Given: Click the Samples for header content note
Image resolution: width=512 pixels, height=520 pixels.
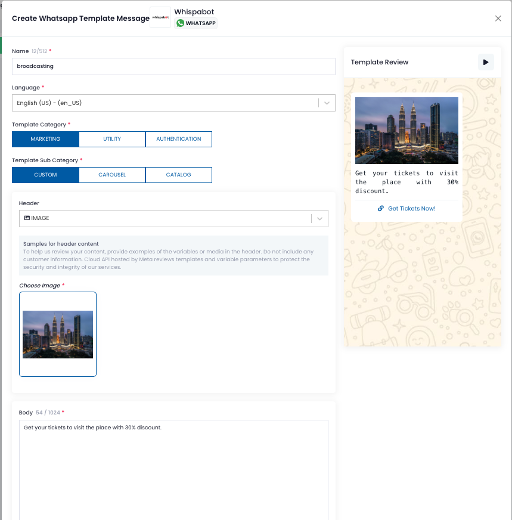Looking at the screenshot, I should [173, 255].
